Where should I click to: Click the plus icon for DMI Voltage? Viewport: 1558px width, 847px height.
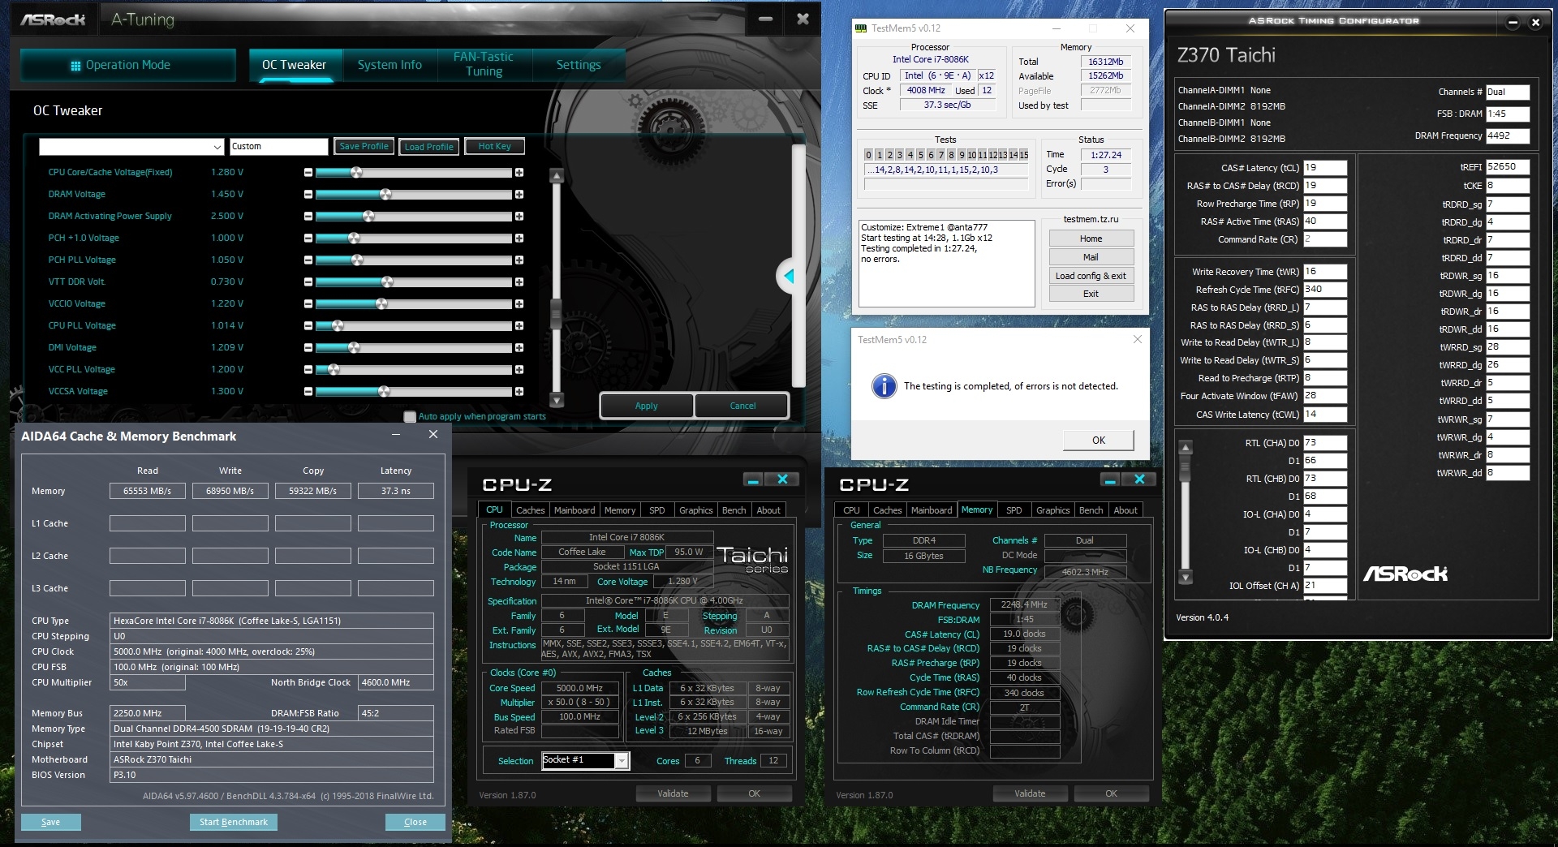tap(519, 348)
